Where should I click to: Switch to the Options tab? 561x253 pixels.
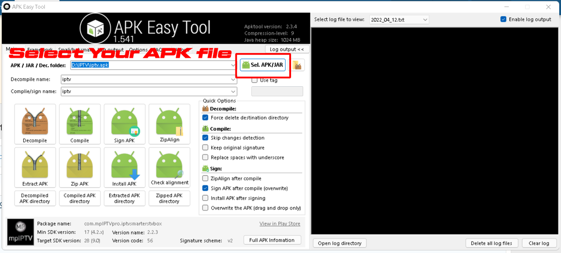click(138, 50)
